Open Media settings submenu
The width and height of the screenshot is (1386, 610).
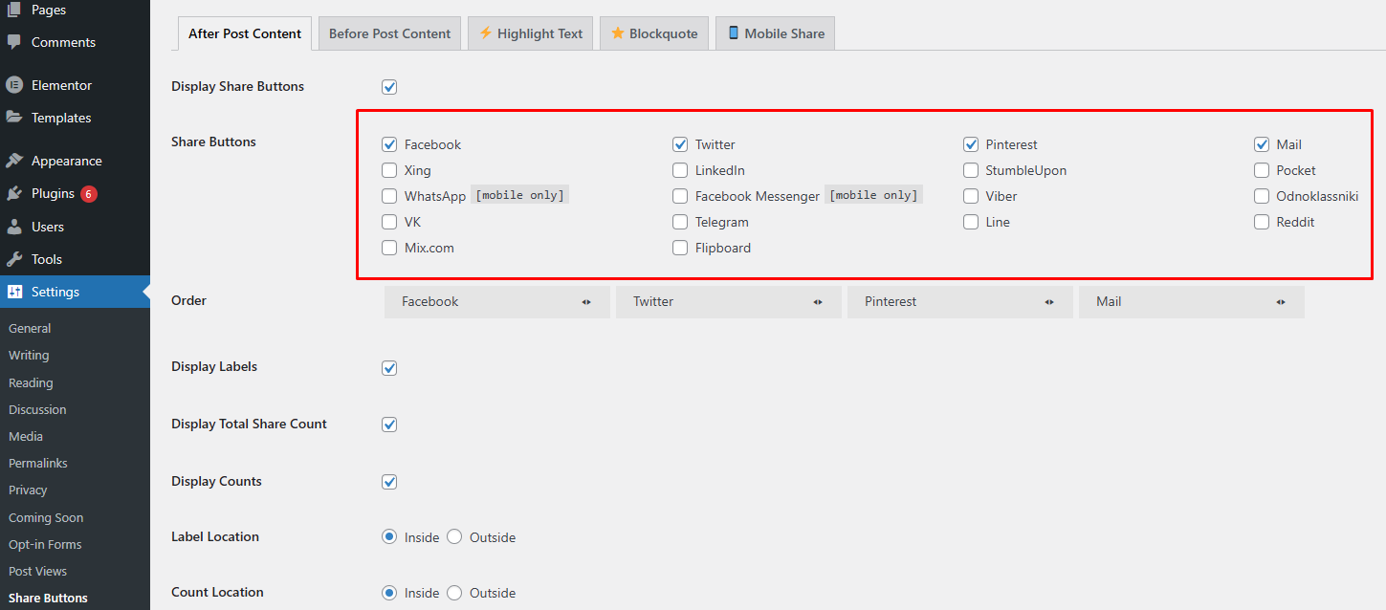(x=26, y=436)
